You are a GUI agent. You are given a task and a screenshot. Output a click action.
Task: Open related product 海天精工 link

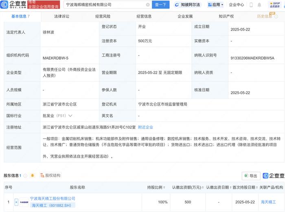[x=268, y=202]
